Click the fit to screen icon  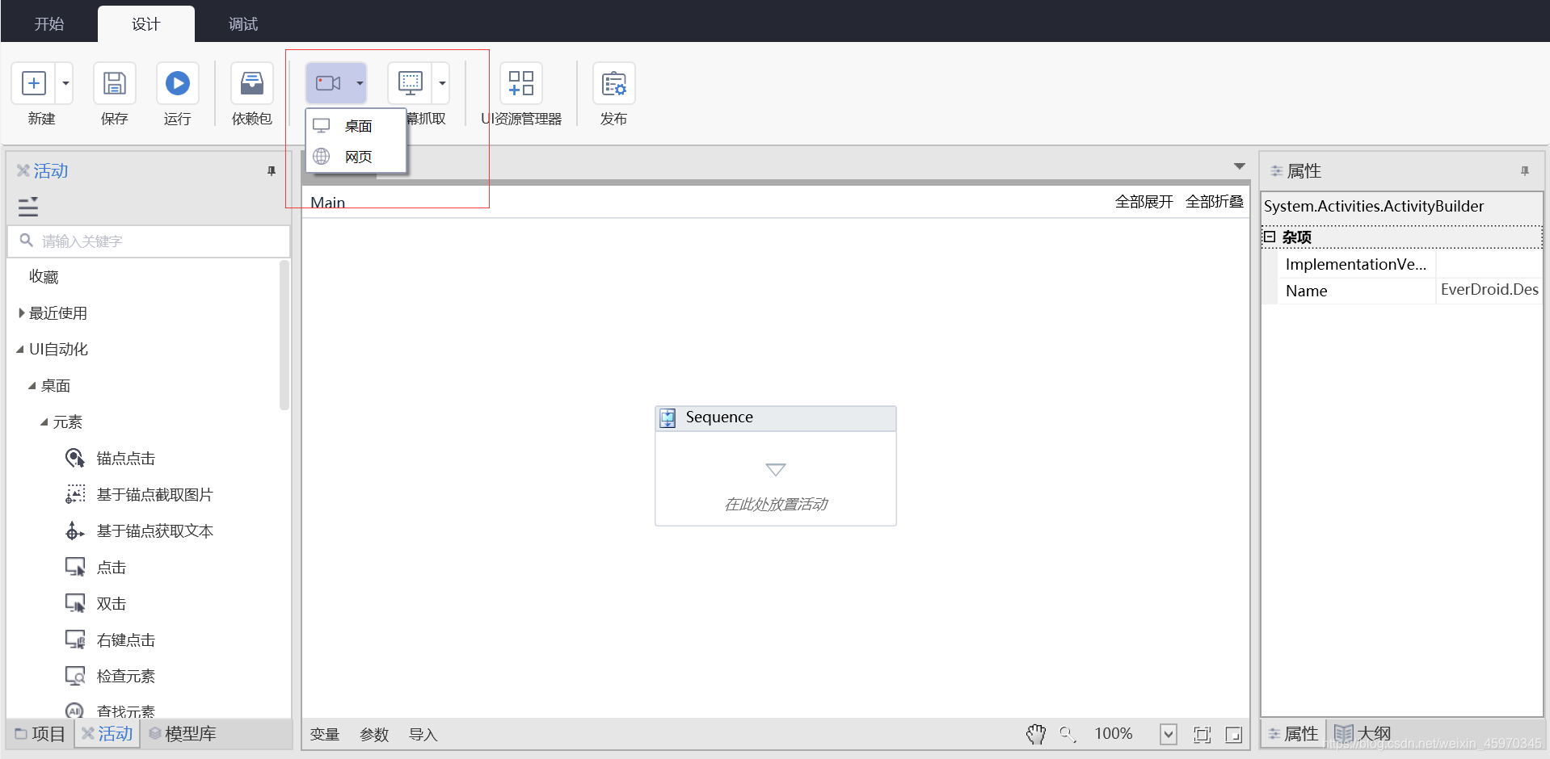pyautogui.click(x=1203, y=734)
